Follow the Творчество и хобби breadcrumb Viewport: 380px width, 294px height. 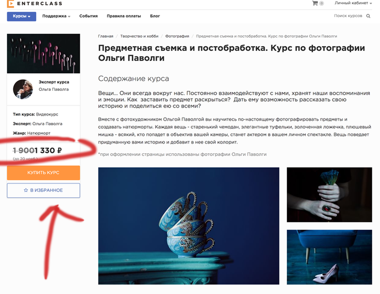139,36
